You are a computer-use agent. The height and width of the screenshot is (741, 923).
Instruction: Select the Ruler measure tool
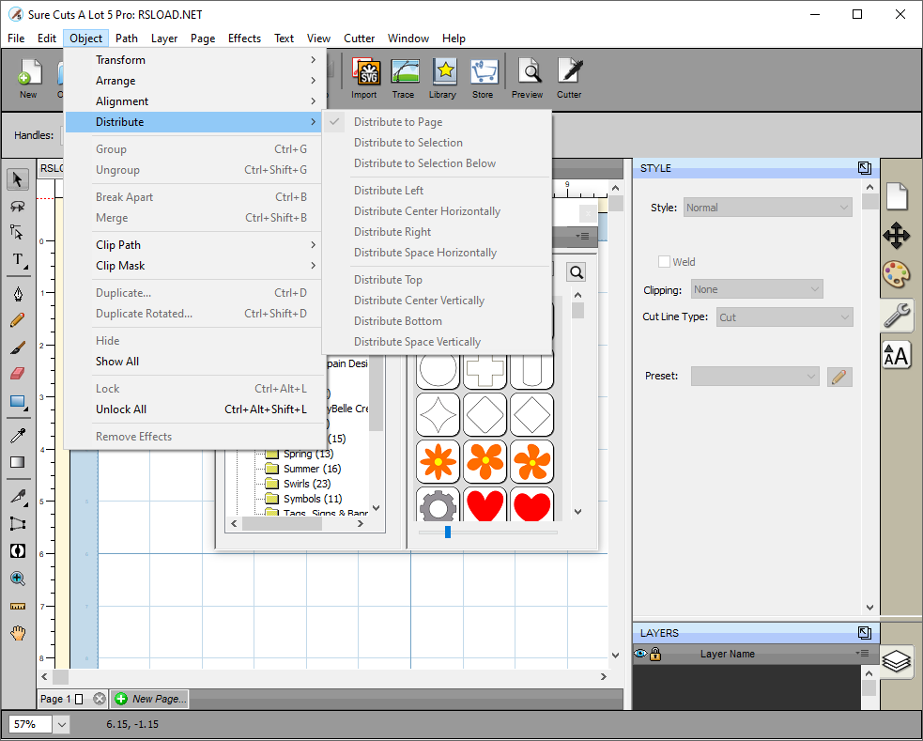click(18, 606)
